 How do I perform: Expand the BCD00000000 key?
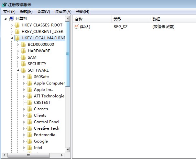point(18,45)
